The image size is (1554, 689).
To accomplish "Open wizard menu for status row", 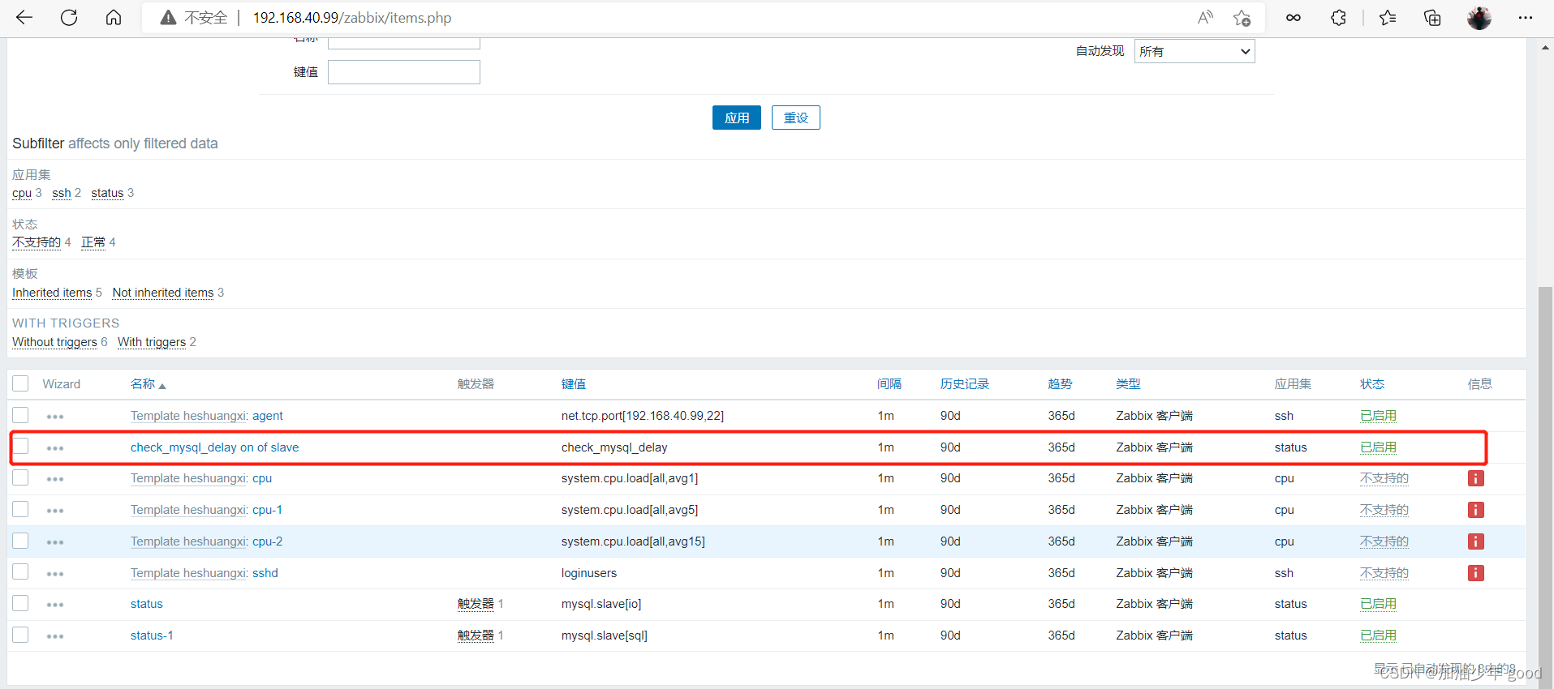I will click(55, 605).
